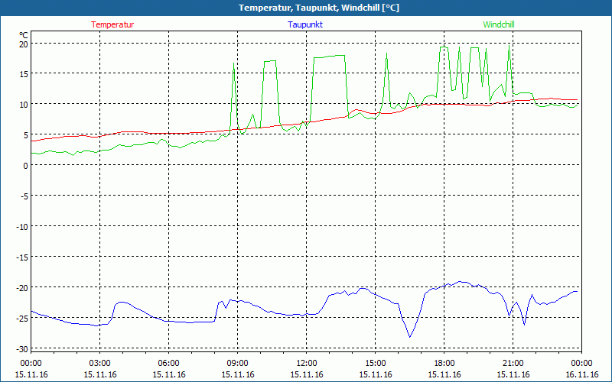
Task: Click the blue Taupunkt legend label
Action: pyautogui.click(x=305, y=24)
